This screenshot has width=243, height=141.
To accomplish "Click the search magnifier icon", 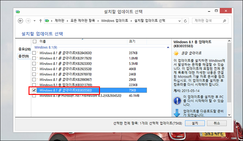I will point(224,21).
